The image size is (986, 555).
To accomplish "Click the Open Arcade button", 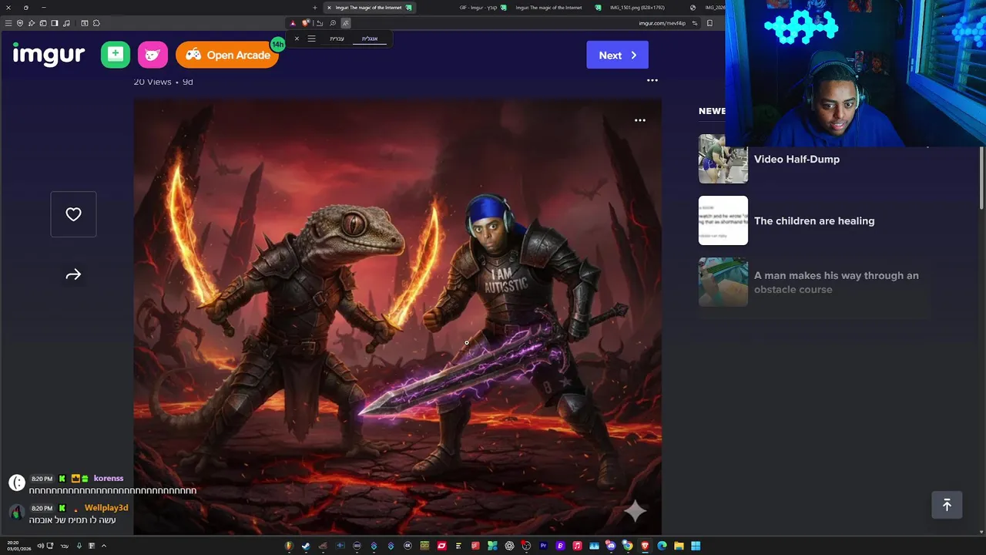I will click(227, 55).
